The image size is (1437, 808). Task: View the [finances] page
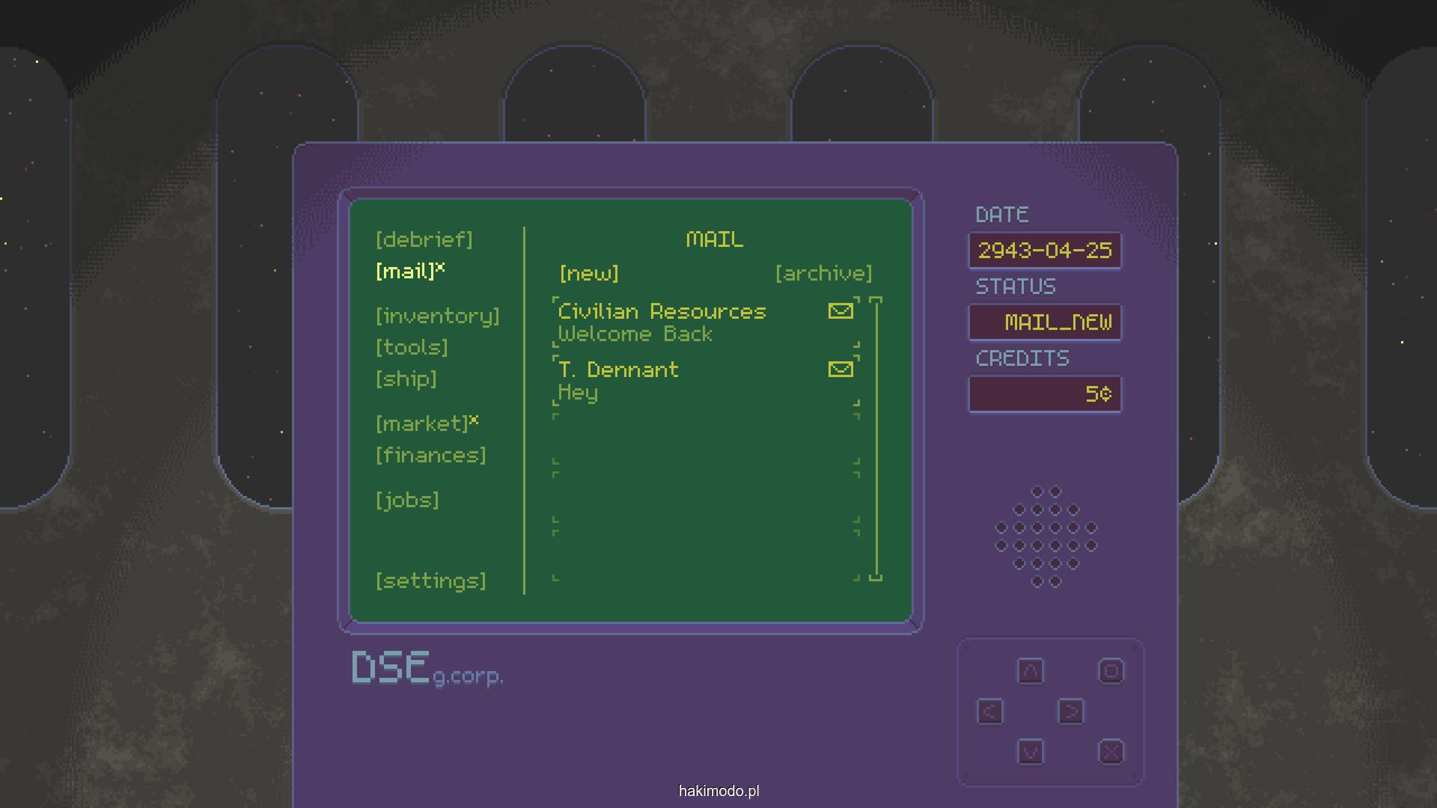[430, 455]
